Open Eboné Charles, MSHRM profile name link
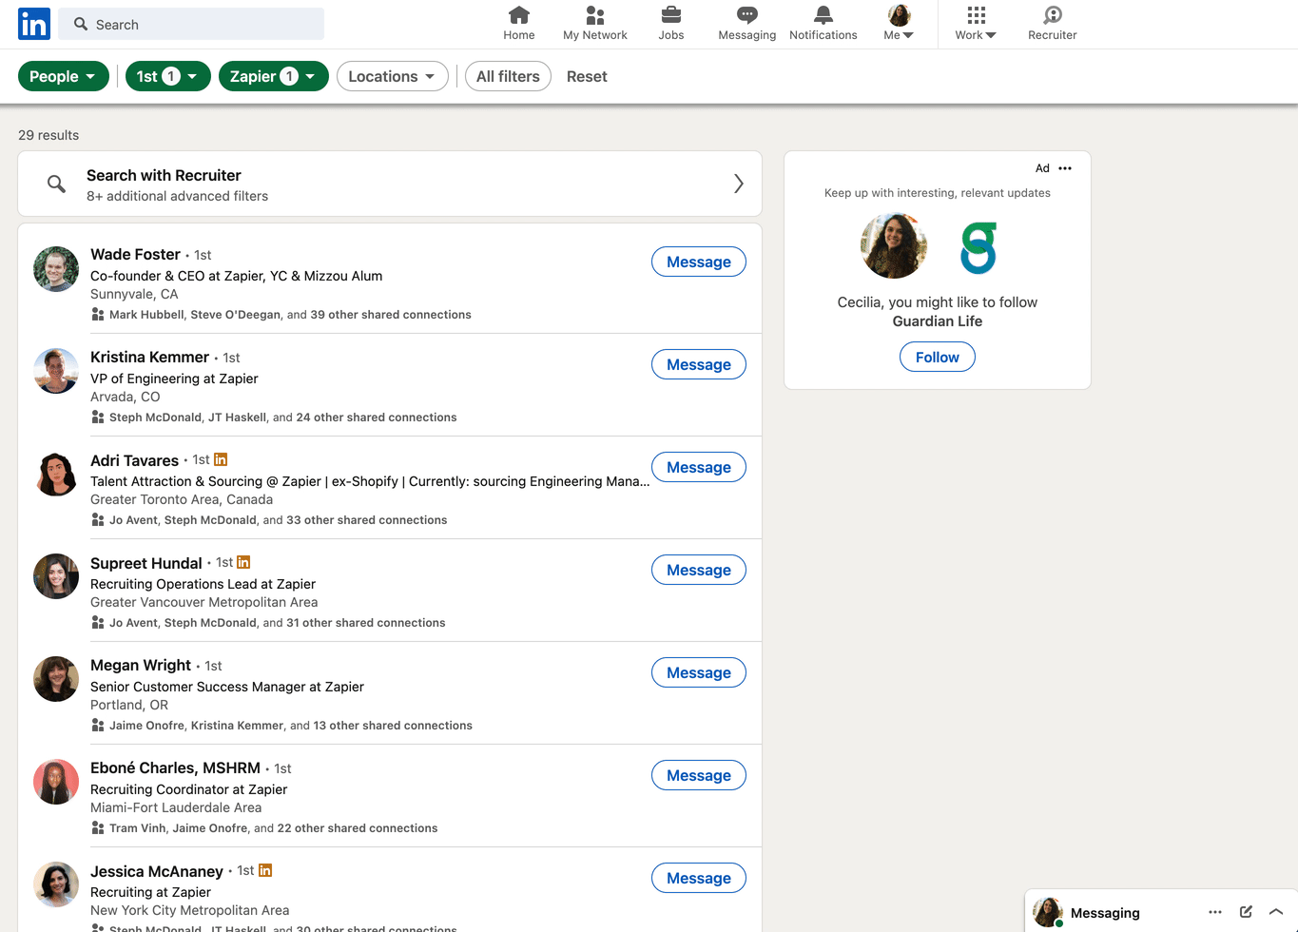This screenshot has width=1298, height=932. 175,767
